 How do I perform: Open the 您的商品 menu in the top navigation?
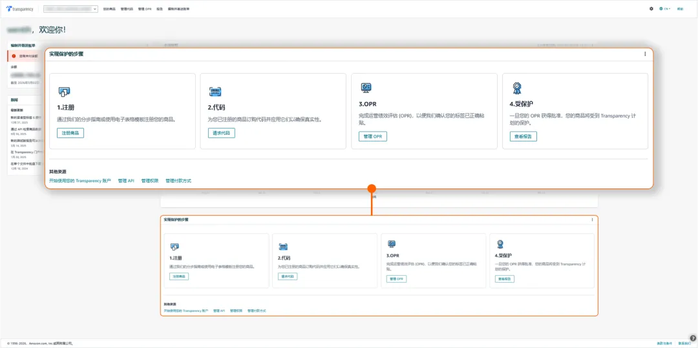tap(110, 9)
